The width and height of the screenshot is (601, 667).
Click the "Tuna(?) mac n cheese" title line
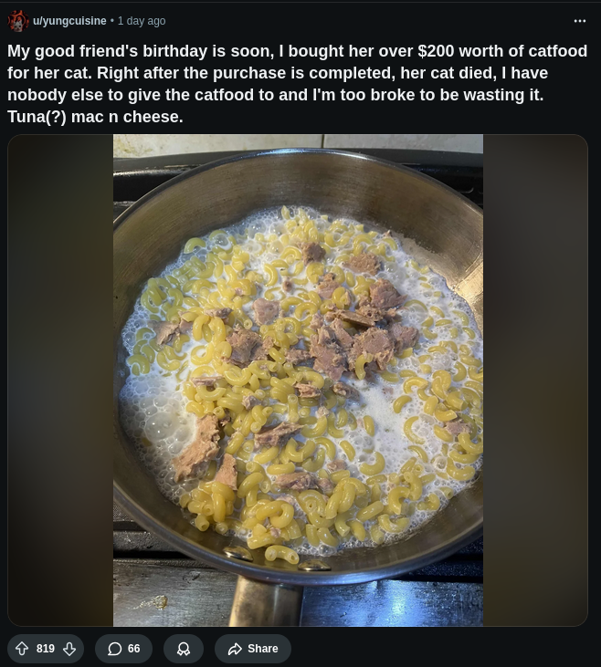tap(95, 116)
